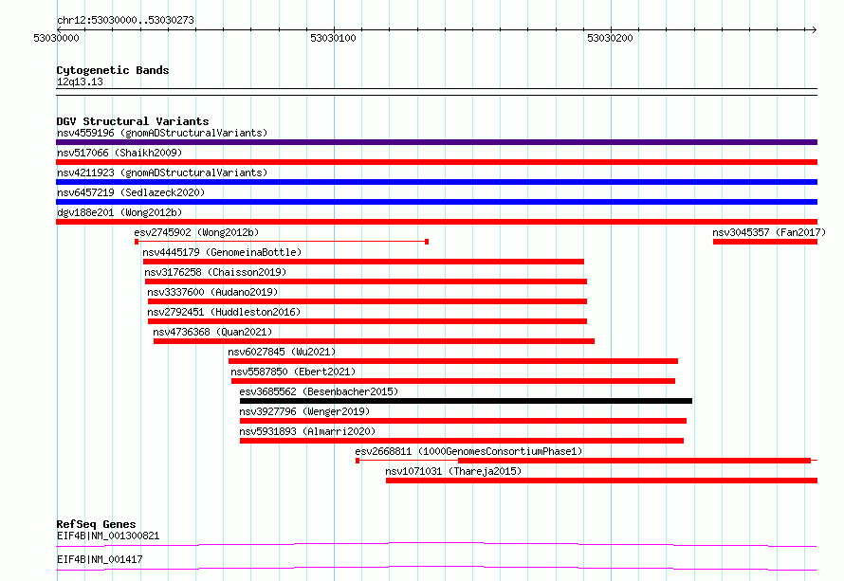Select the nsv3045357 Fan2017 label
The image size is (844, 581).
click(x=769, y=232)
